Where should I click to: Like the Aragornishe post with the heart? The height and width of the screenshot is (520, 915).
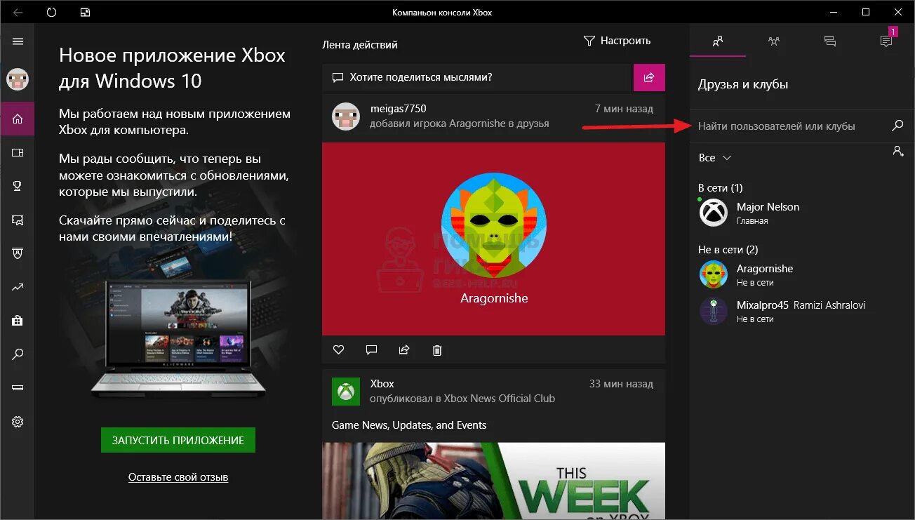(338, 349)
